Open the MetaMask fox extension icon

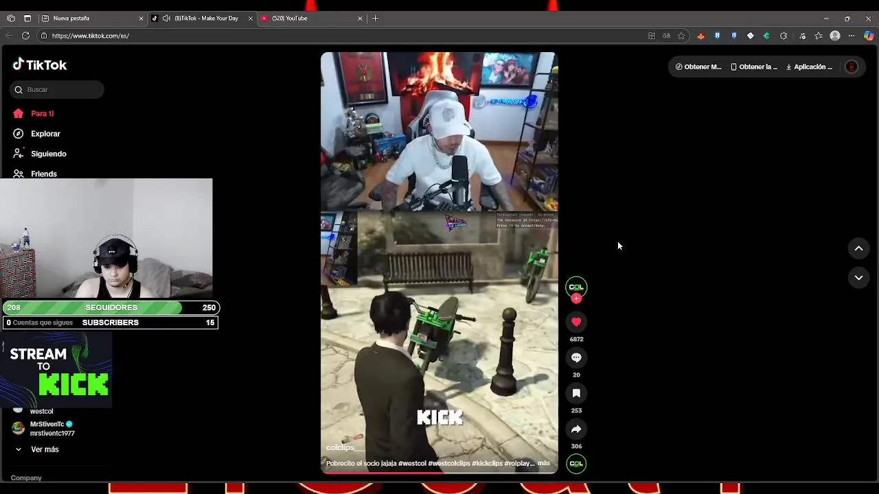pos(700,36)
